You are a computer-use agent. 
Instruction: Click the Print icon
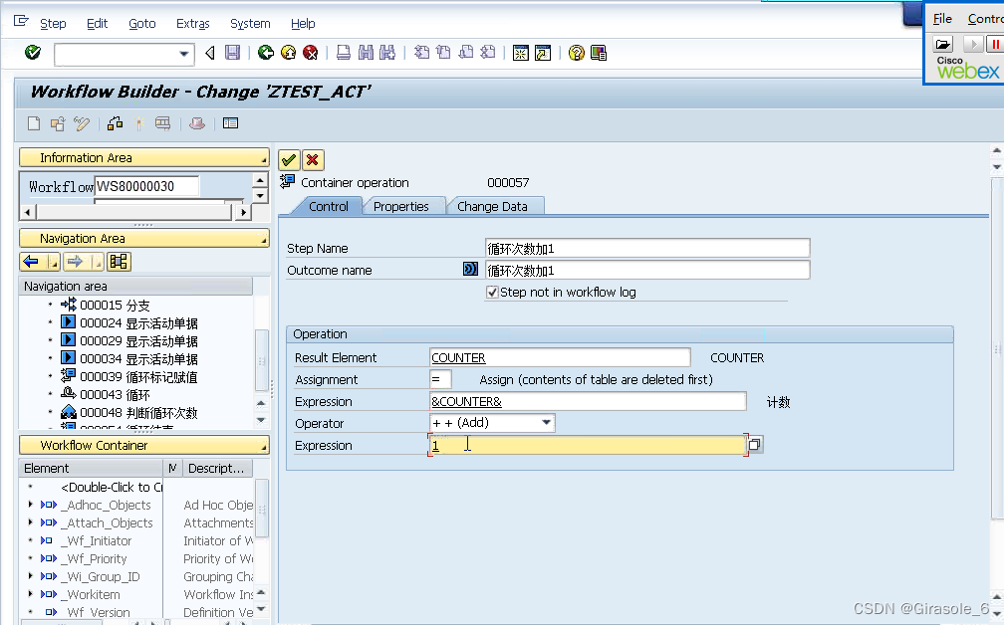tap(344, 53)
